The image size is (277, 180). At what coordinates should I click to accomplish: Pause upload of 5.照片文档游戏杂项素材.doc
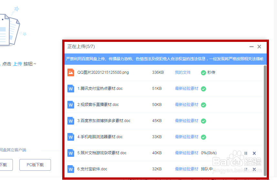246,153
